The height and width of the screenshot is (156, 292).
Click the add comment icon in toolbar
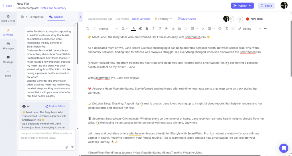tap(233, 29)
